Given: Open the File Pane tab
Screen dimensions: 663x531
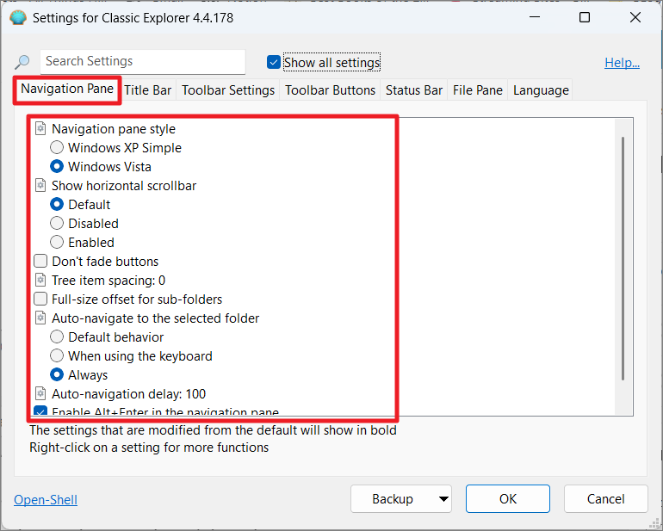Looking at the screenshot, I should (477, 90).
